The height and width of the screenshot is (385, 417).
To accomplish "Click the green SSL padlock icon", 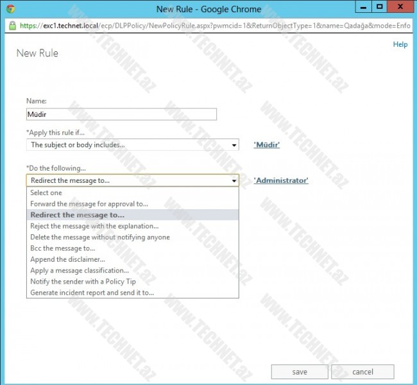I will tap(12, 26).
